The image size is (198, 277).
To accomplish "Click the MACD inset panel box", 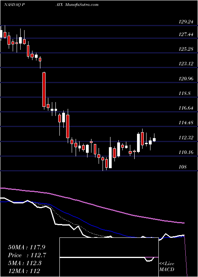I will (109, 257).
